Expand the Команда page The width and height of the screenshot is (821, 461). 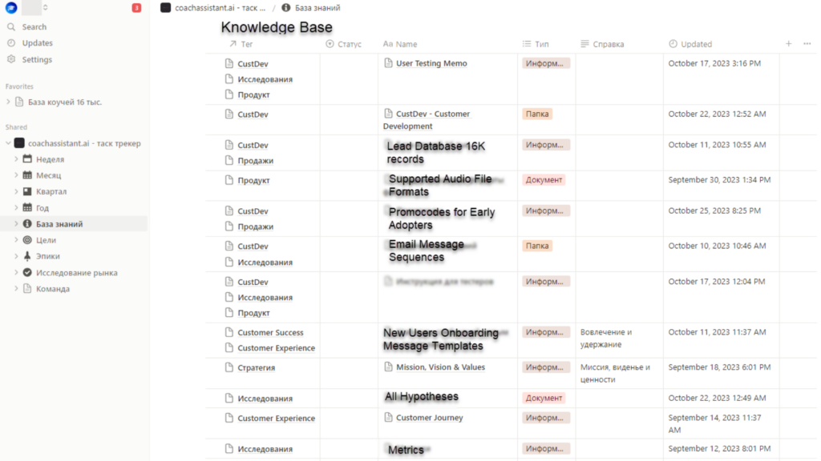(16, 288)
